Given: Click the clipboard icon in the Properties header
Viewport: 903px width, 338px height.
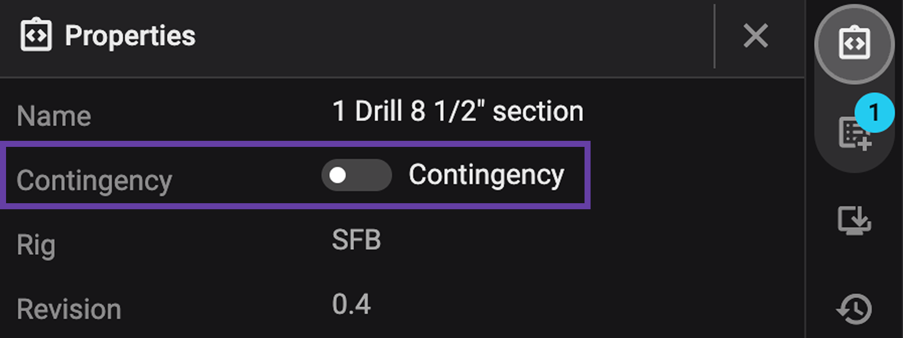Looking at the screenshot, I should pyautogui.click(x=35, y=35).
